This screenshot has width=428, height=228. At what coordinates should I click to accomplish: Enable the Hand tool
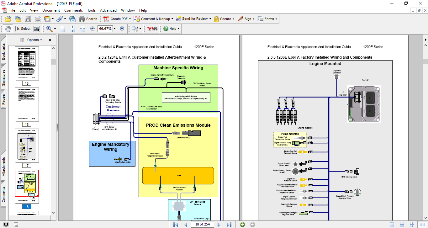coord(8,29)
